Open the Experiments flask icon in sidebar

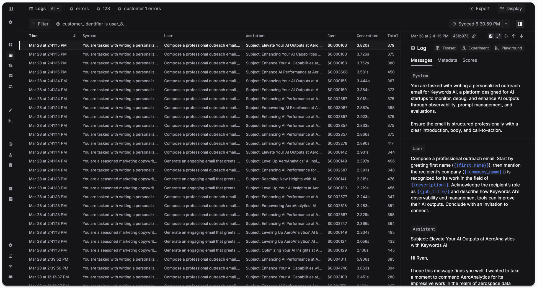11,155
